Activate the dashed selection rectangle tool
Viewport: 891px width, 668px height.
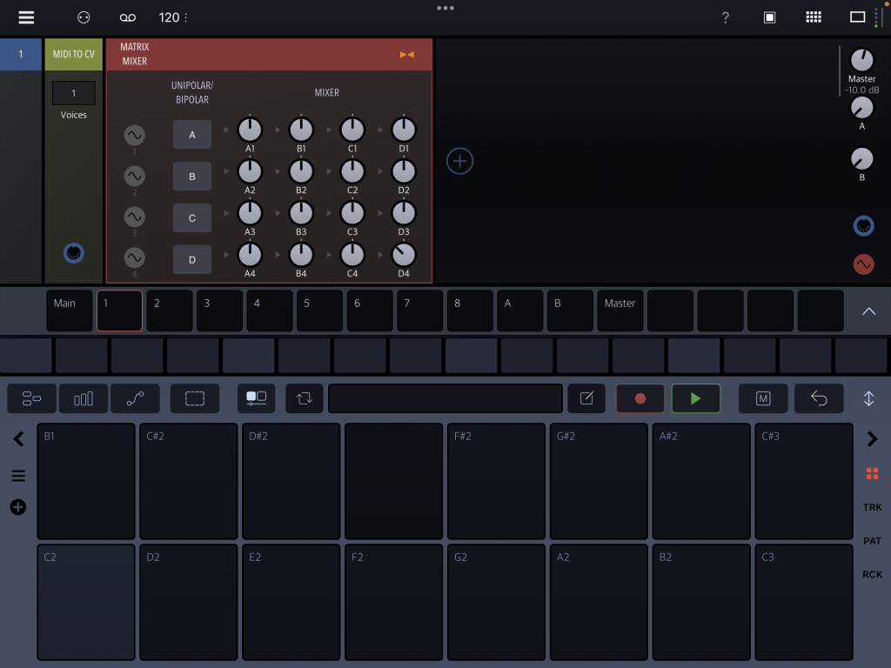pyautogui.click(x=195, y=398)
